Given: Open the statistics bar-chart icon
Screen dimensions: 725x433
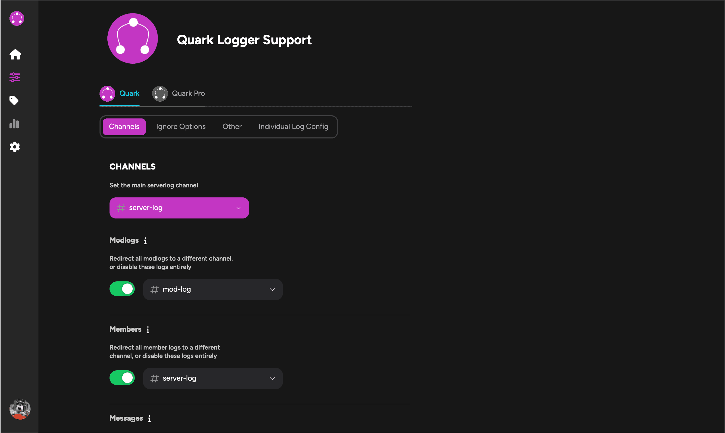Looking at the screenshot, I should point(14,124).
